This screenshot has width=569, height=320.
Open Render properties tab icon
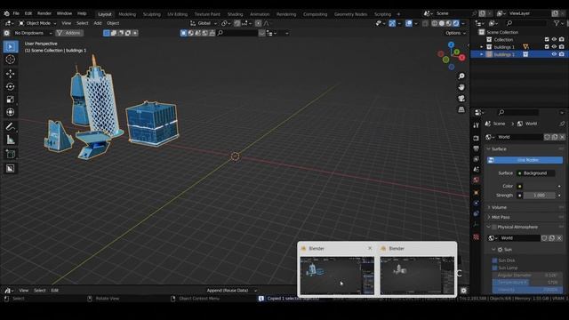click(x=477, y=138)
